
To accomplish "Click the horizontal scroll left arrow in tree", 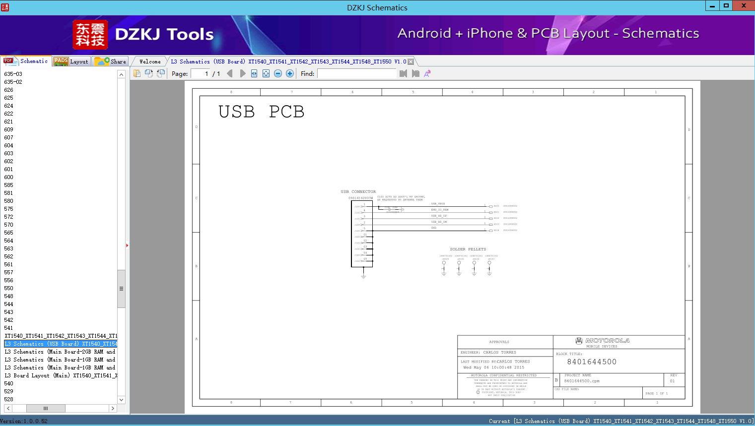I will [x=8, y=408].
